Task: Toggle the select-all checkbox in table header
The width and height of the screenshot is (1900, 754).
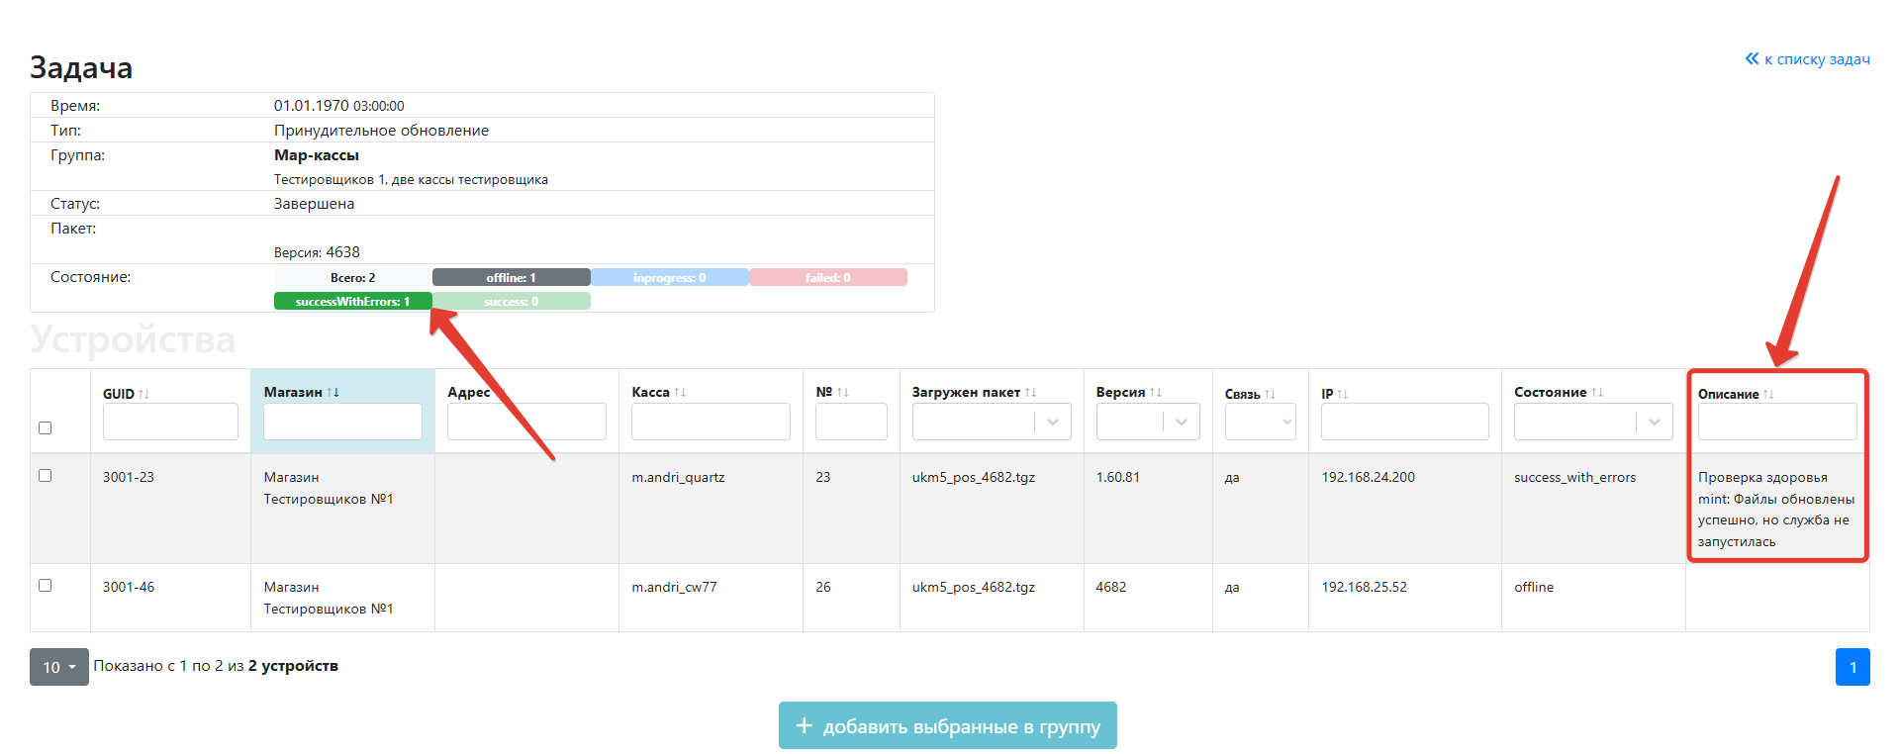Action: tap(45, 427)
